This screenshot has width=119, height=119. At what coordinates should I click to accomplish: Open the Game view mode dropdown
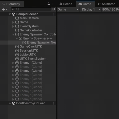click(x=68, y=9)
